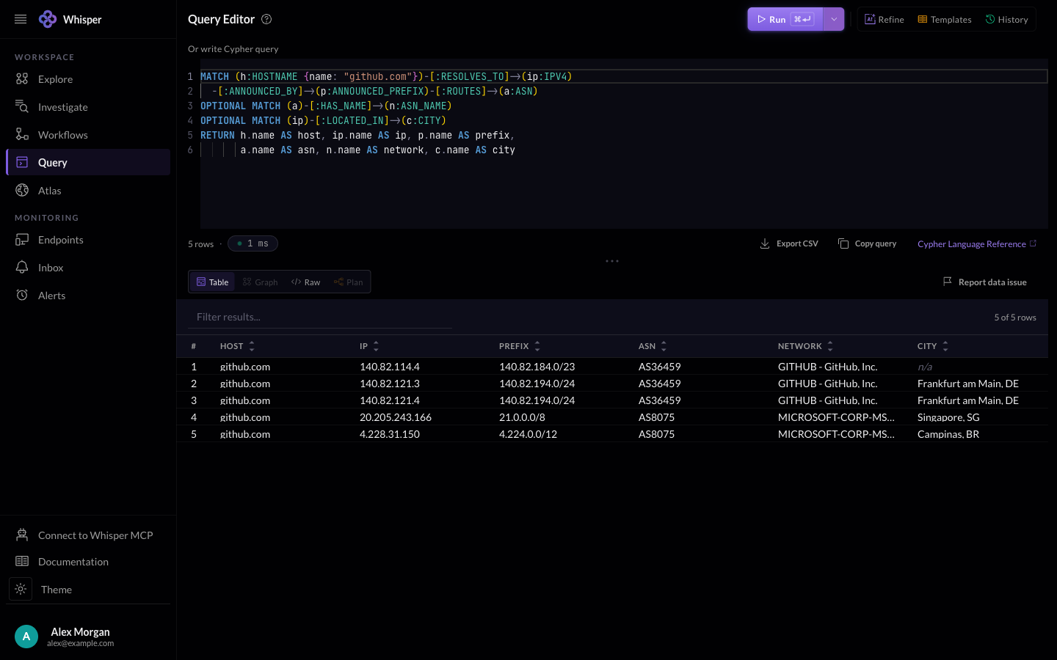Open query History
This screenshot has width=1057, height=660.
[1007, 19]
